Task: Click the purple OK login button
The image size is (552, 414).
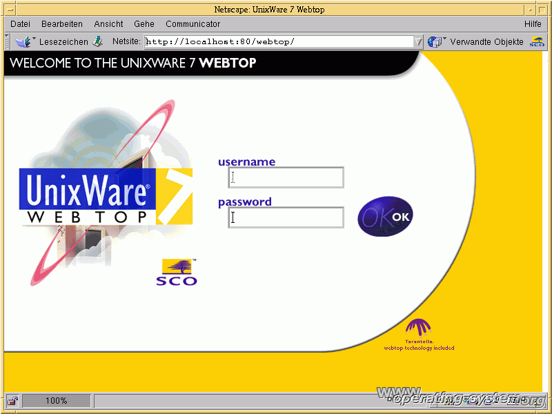Action: click(x=386, y=216)
